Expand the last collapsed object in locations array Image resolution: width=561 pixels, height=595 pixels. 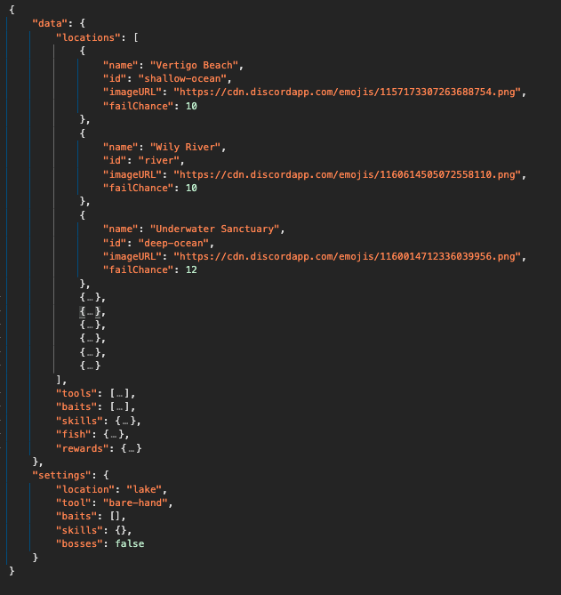[x=91, y=365]
